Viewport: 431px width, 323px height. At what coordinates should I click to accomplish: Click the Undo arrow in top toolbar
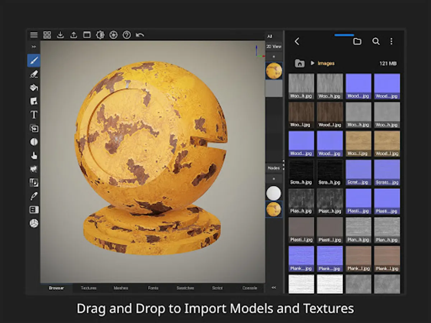point(140,35)
